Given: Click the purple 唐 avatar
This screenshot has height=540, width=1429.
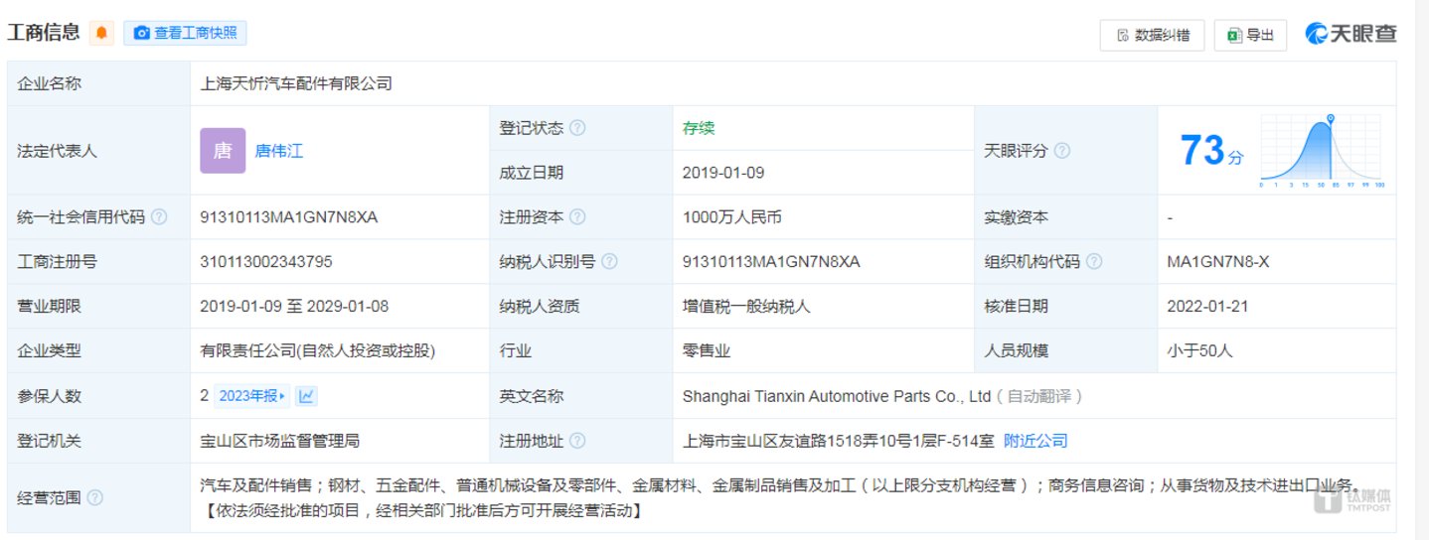Looking at the screenshot, I should [223, 151].
